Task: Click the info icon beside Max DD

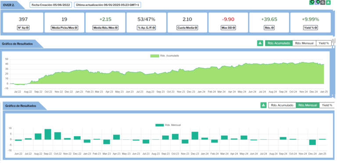Action: (233, 28)
